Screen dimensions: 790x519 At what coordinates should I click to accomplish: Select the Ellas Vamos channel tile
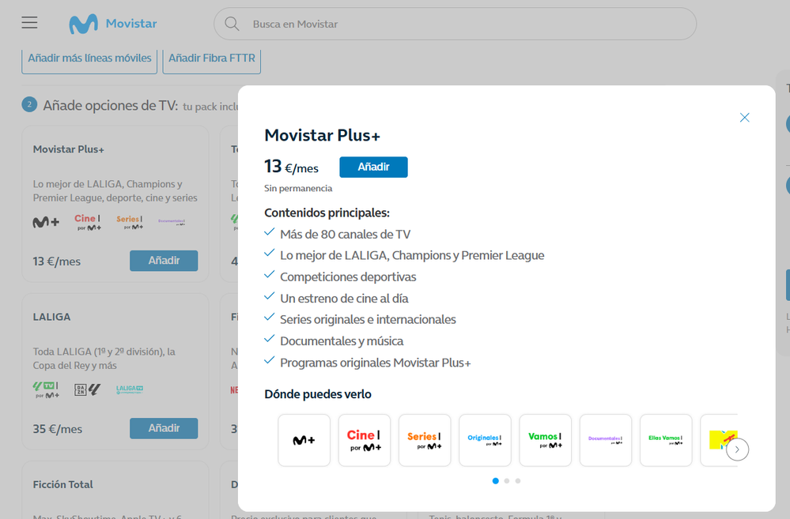coord(666,440)
